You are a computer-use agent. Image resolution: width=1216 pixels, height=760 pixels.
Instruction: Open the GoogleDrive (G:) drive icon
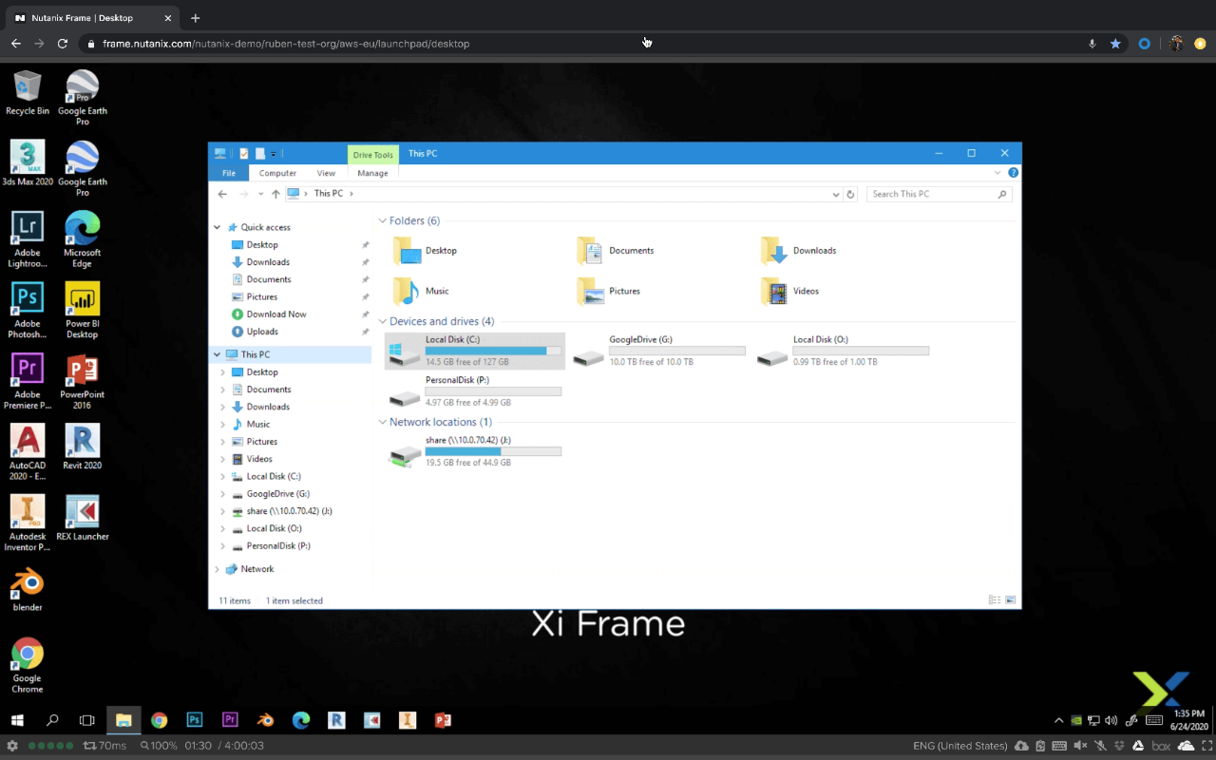[589, 355]
